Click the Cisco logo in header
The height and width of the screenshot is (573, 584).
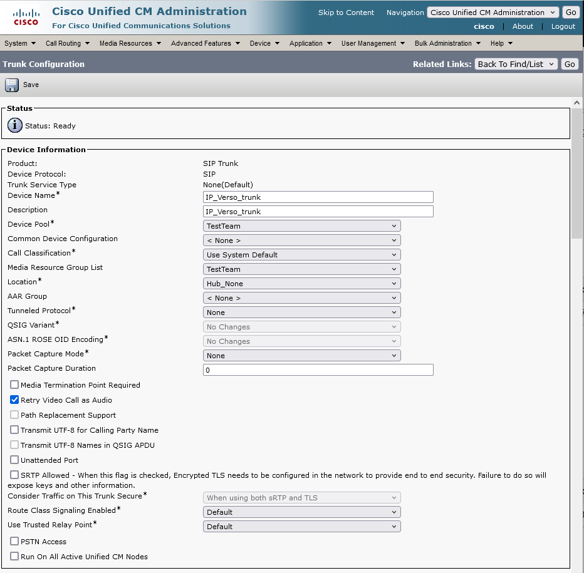click(26, 18)
